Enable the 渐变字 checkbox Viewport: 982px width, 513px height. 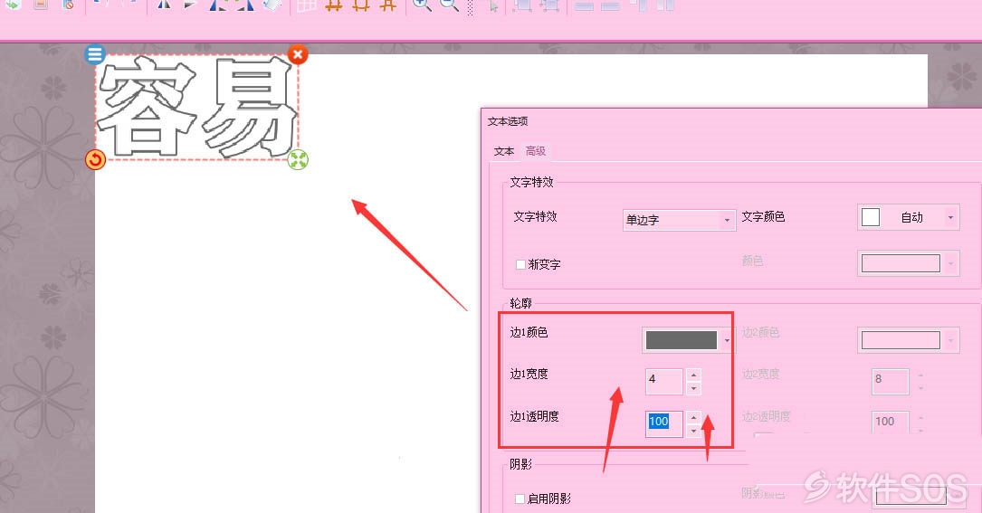click(520, 264)
